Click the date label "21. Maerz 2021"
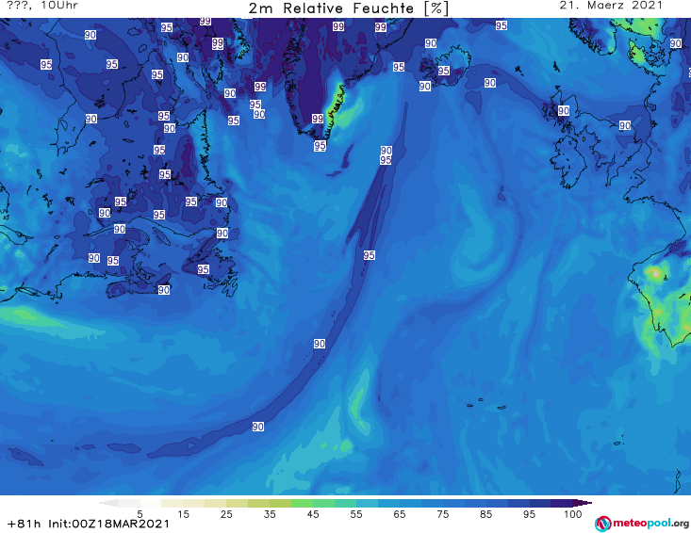Viewport: 691px width, 533px height. click(x=611, y=6)
